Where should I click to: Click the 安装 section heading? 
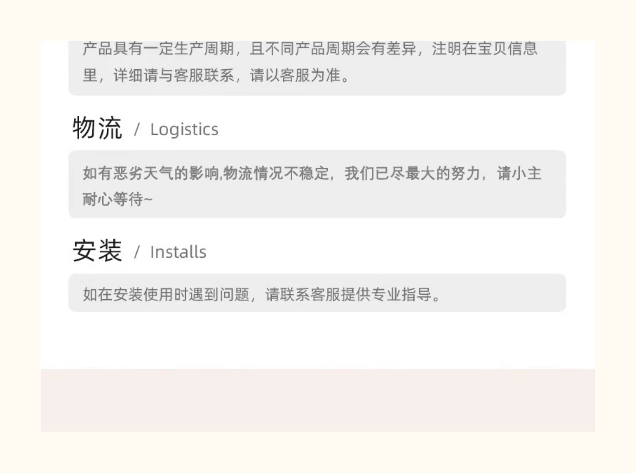coord(97,251)
